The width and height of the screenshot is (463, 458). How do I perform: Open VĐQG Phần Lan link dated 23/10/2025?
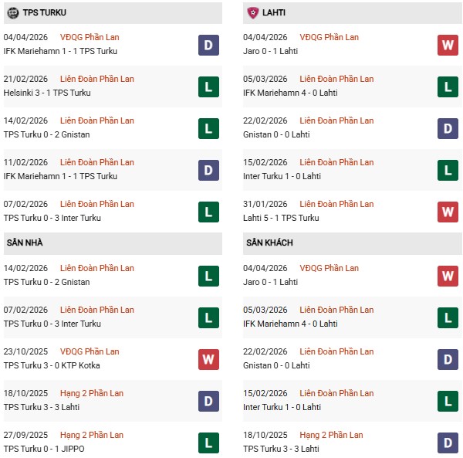click(91, 351)
